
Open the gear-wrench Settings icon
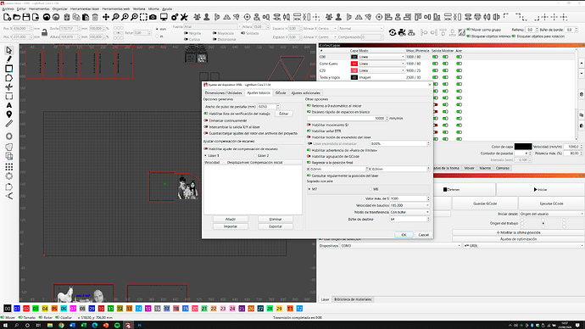[x=175, y=17]
